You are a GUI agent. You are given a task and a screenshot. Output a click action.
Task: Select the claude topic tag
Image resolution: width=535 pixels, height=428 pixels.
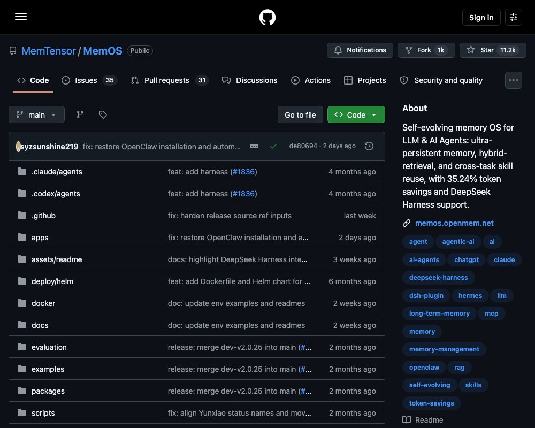504,259
